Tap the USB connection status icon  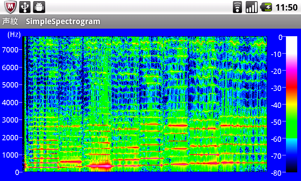(25, 7)
